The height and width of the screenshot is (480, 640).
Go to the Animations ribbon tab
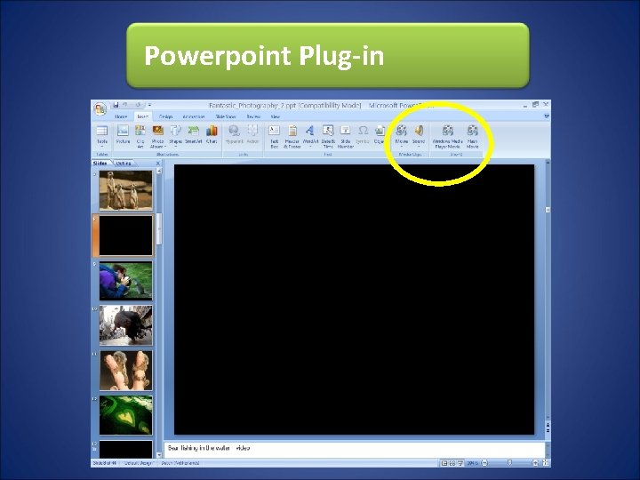(194, 116)
